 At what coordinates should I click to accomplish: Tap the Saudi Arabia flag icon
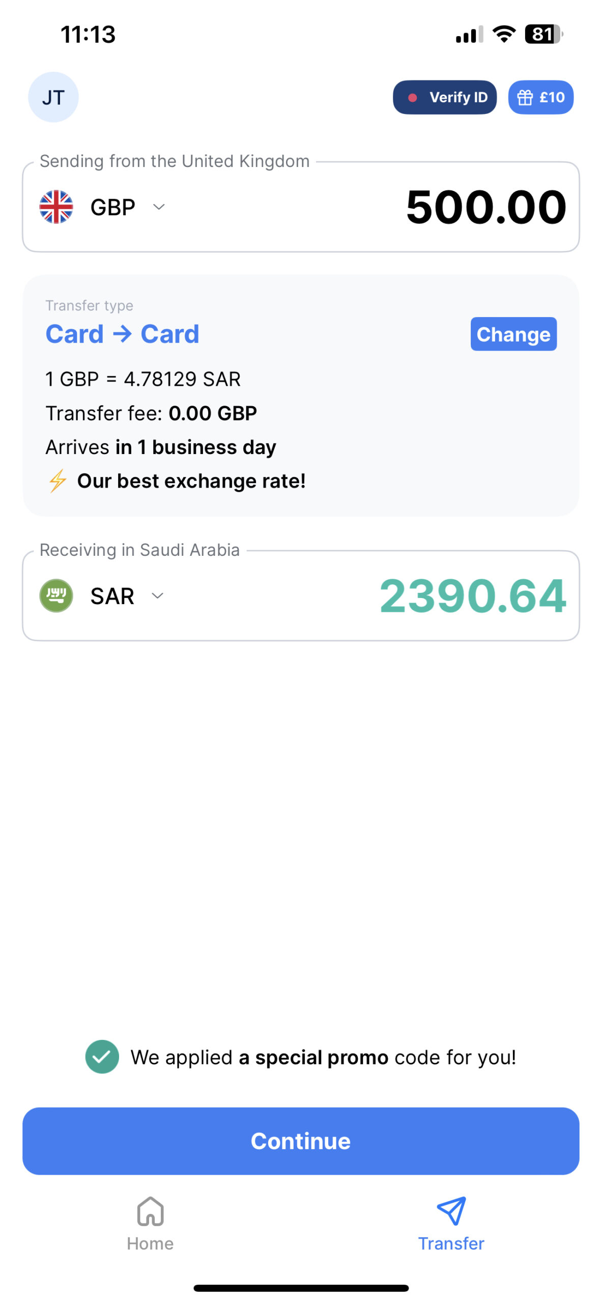[x=56, y=595]
